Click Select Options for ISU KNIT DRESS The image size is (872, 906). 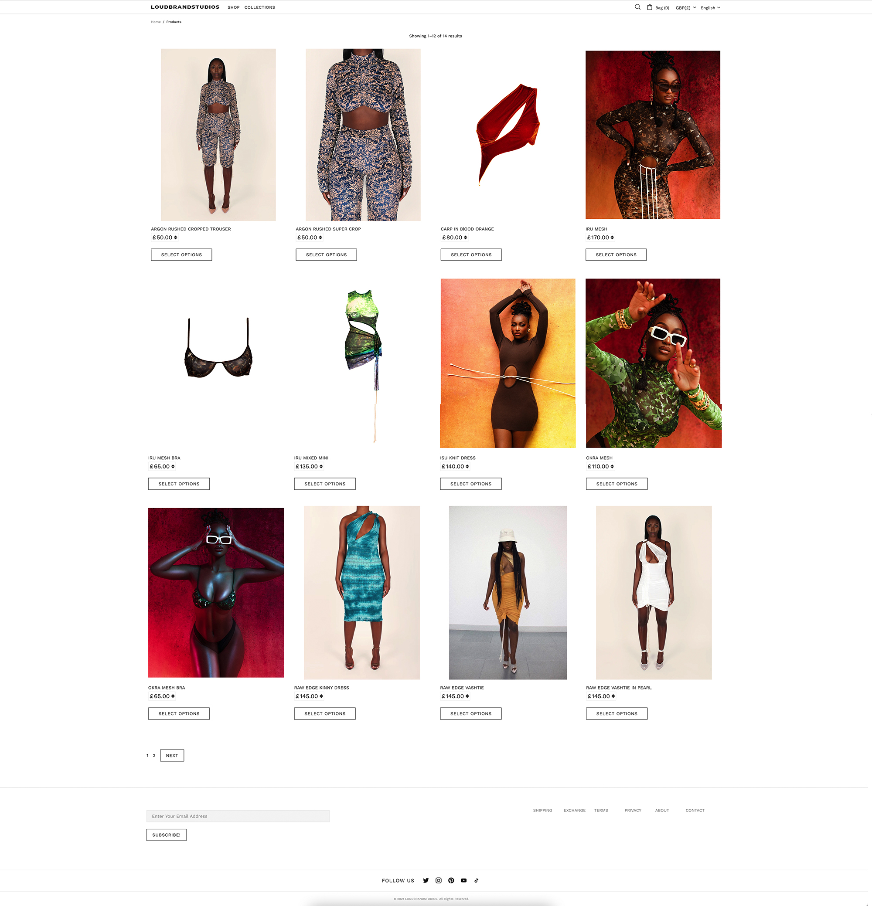(x=471, y=484)
